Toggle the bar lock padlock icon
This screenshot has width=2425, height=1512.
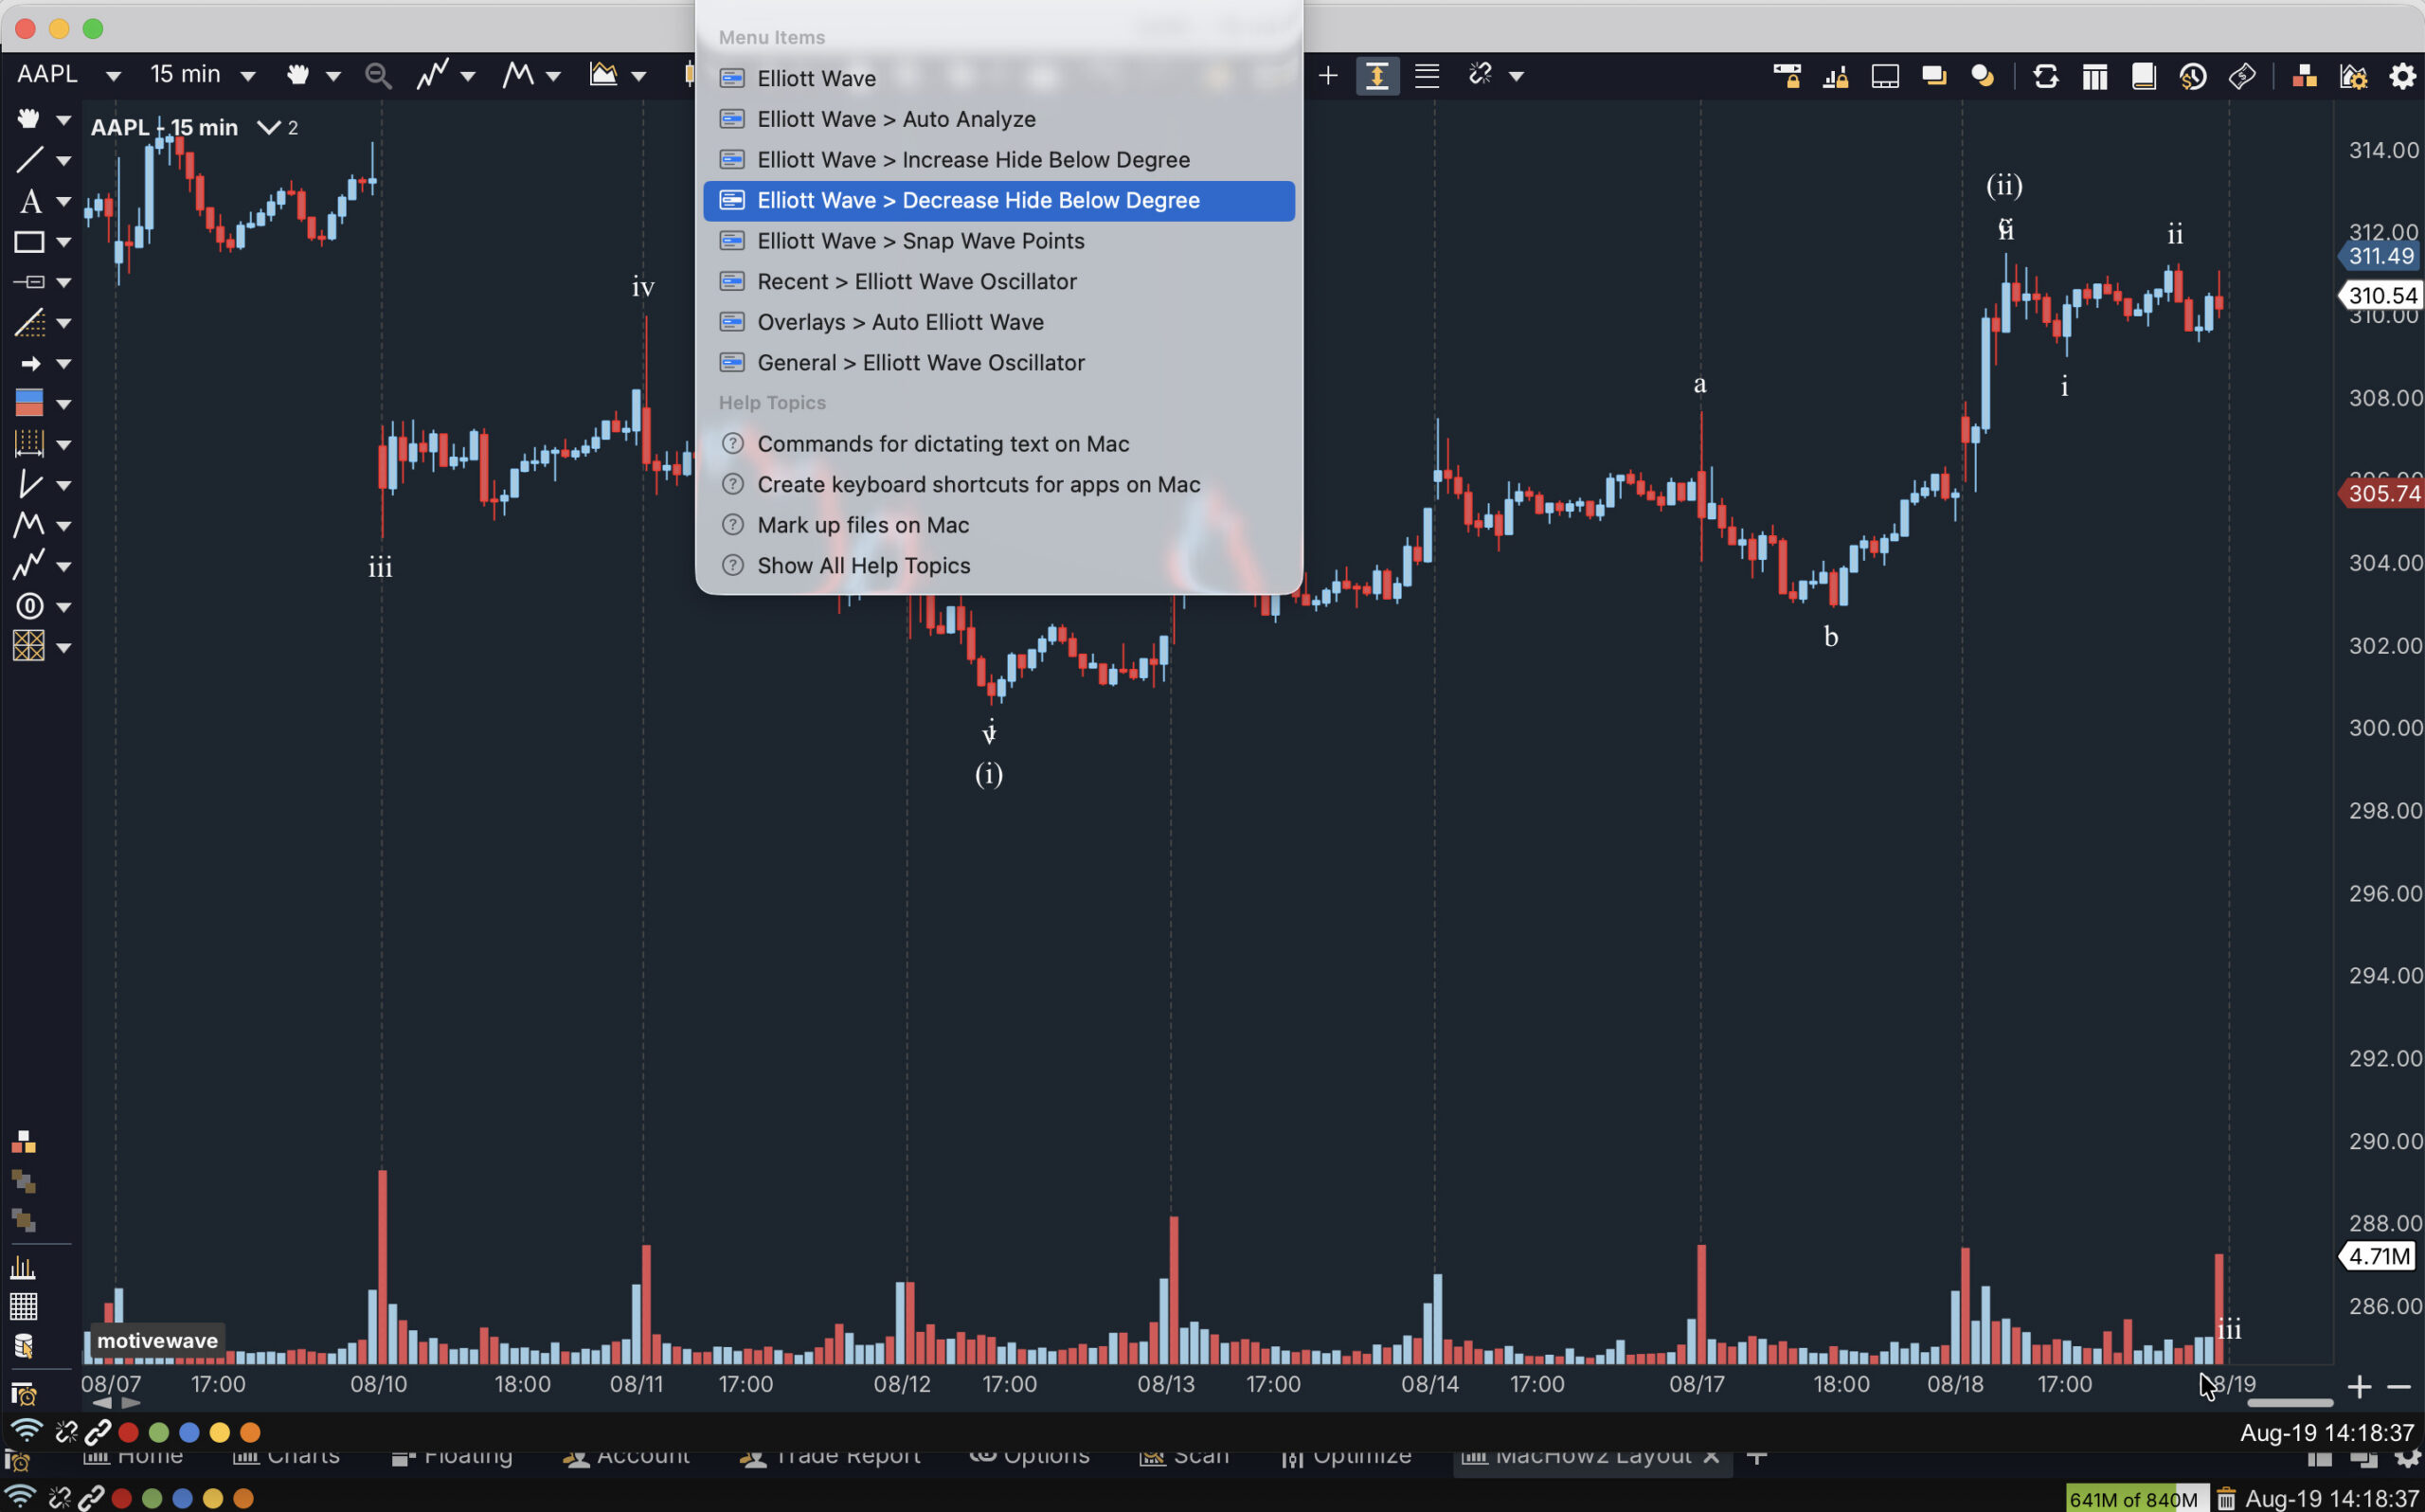(1835, 76)
